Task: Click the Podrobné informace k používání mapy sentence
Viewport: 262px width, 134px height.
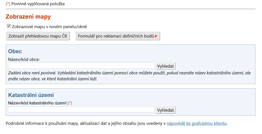Action: [116, 123]
